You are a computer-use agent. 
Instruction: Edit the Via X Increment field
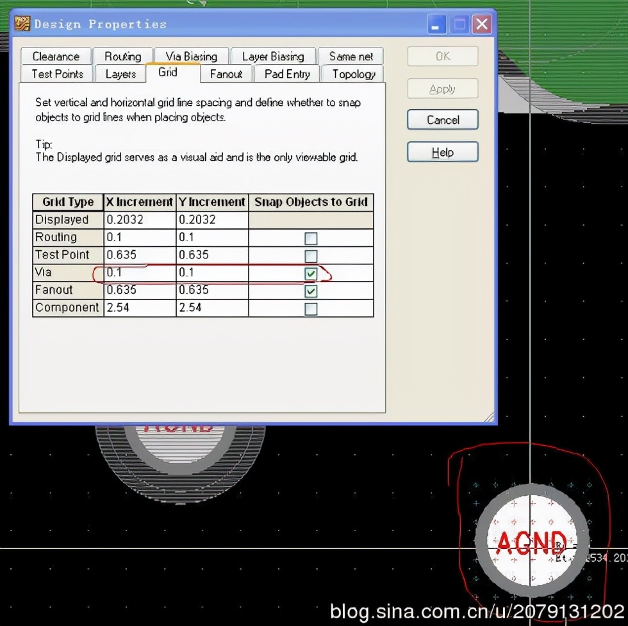(139, 273)
